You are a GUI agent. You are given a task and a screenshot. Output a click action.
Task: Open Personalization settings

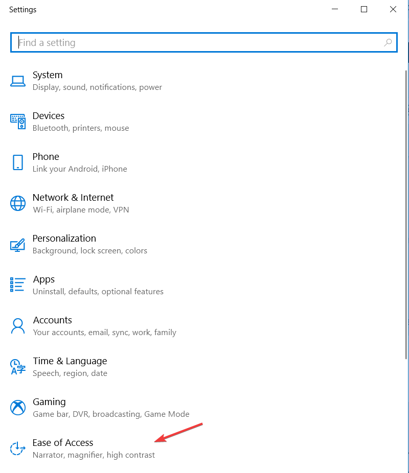coord(64,239)
